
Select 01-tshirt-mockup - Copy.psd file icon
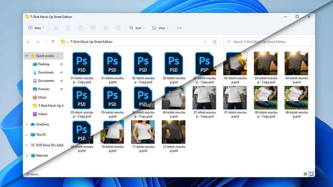pos(82,64)
